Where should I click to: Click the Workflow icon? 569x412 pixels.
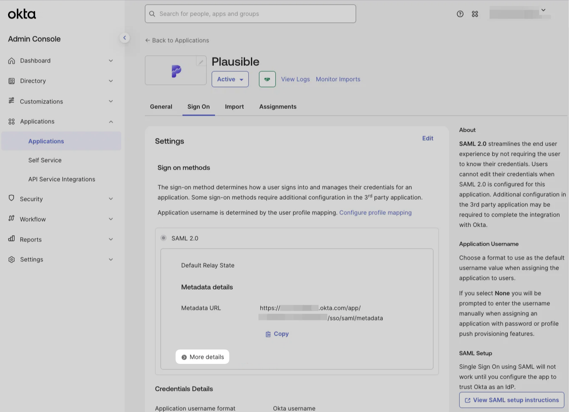[12, 219]
